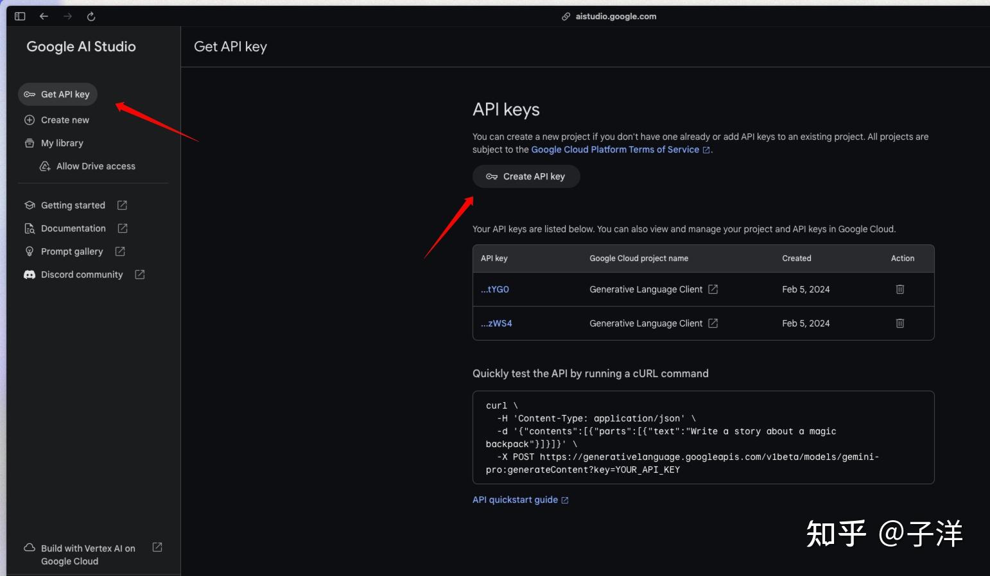This screenshot has height=576, width=990.
Task: Open Getting started guide
Action: (73, 205)
